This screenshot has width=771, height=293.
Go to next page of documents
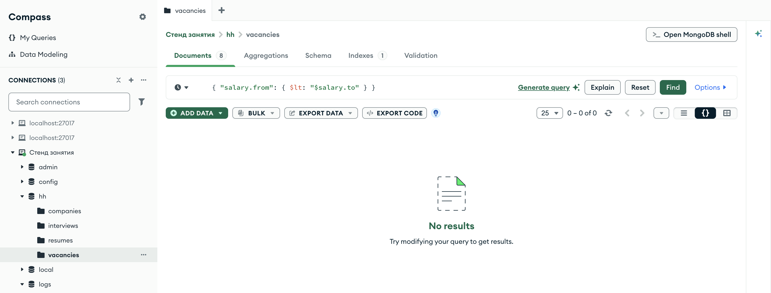[x=642, y=113]
